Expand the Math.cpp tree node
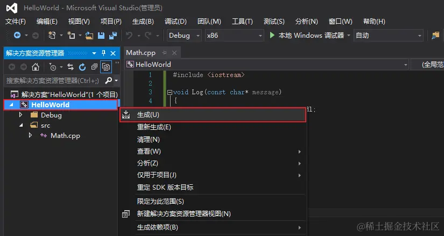444x236 pixels. [30, 135]
